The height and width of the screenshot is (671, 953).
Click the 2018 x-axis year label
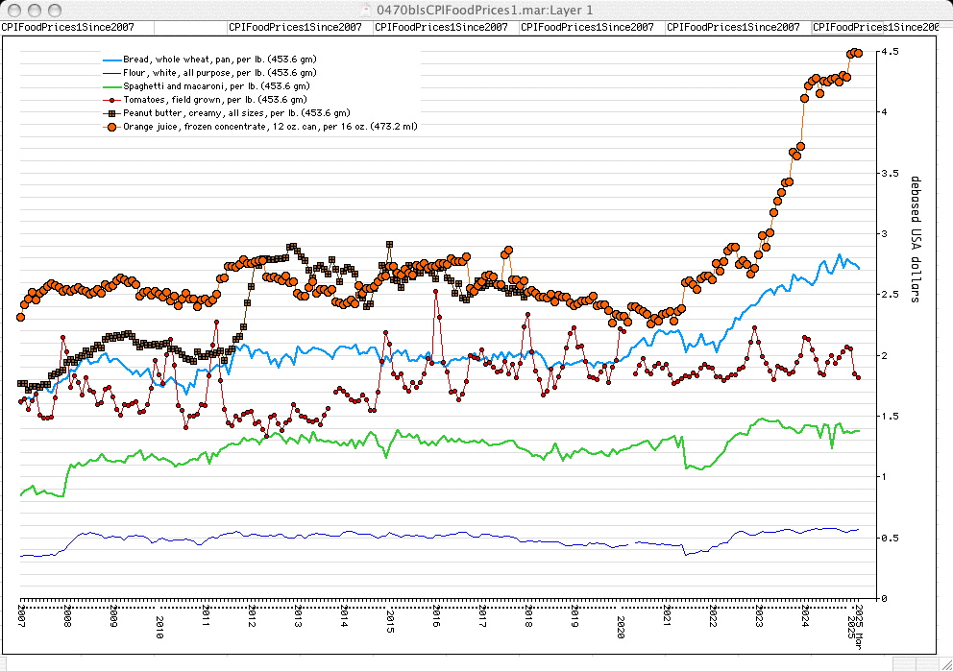tap(528, 615)
